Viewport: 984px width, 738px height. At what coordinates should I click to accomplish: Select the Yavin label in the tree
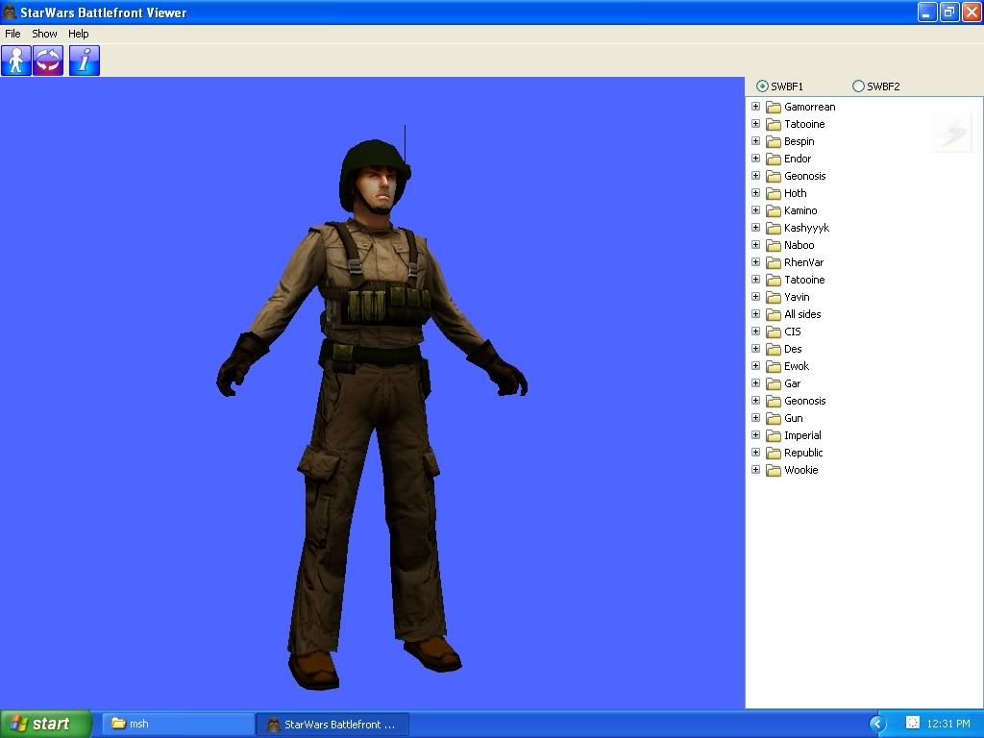pyautogui.click(x=797, y=297)
